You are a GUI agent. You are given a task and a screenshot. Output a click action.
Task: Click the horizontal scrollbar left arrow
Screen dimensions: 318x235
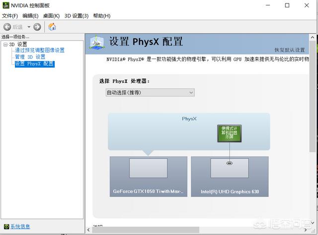click(88, 230)
